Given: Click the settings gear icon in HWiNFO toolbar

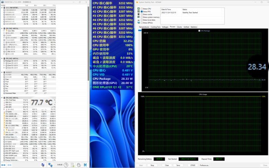Looking at the screenshot, I should click(79, 165).
